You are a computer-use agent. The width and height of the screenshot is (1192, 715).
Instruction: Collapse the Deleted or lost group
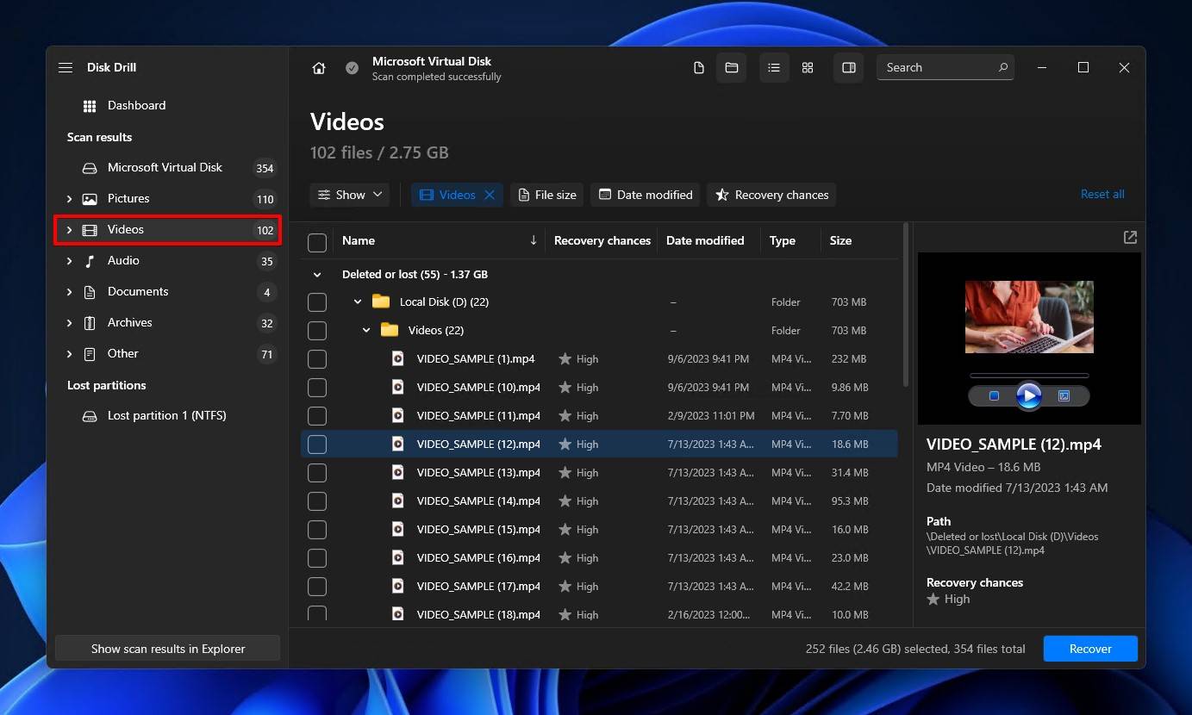pos(317,275)
